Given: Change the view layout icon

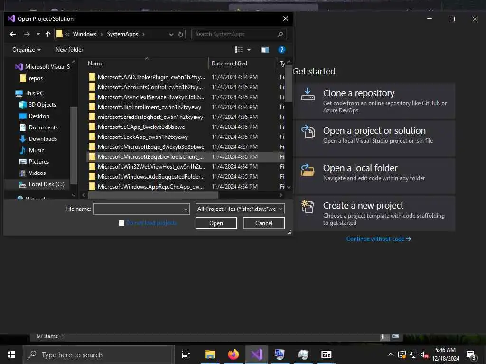Looking at the screenshot, I should [x=239, y=49].
